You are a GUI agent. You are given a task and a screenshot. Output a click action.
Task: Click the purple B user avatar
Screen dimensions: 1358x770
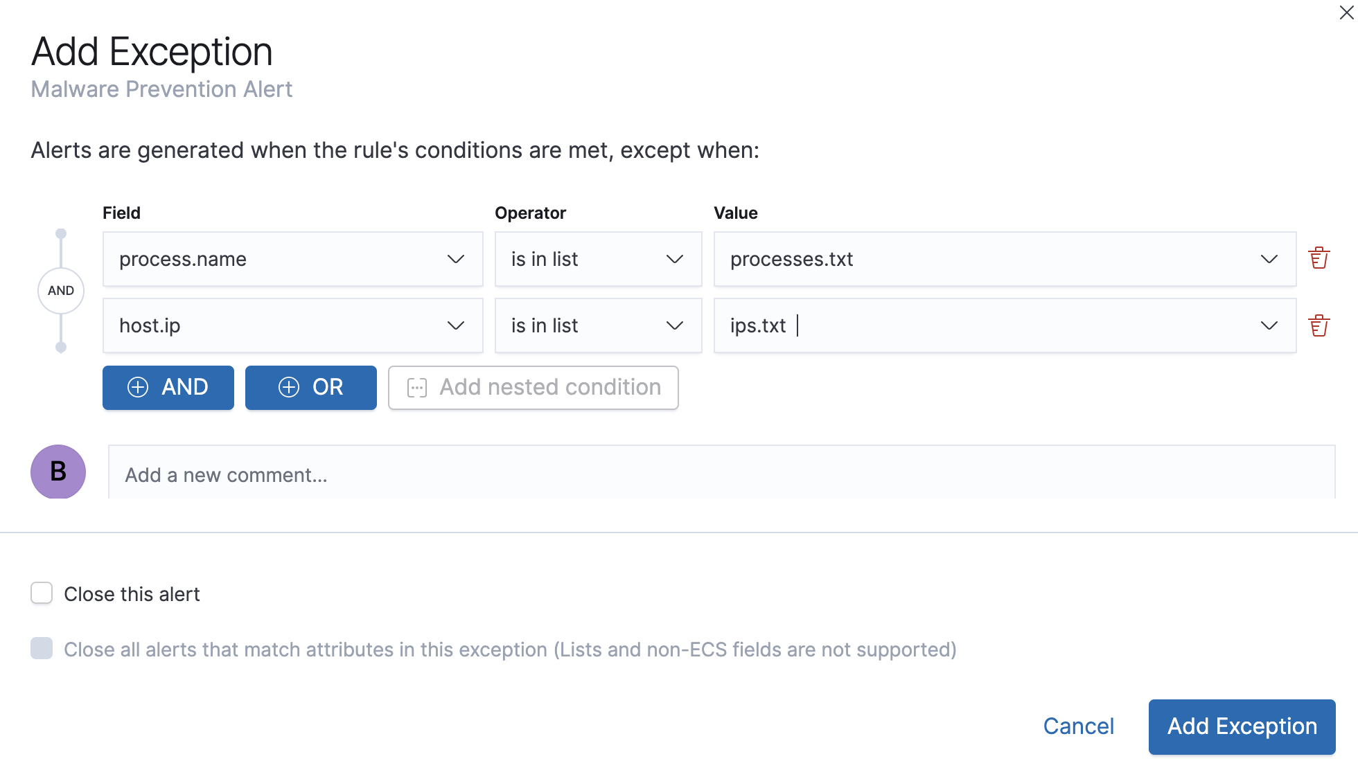(58, 472)
